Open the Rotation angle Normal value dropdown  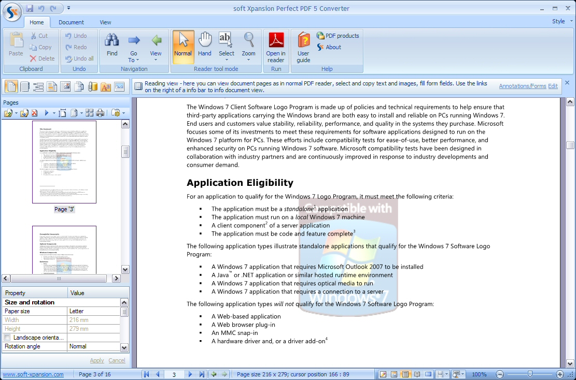pos(94,346)
